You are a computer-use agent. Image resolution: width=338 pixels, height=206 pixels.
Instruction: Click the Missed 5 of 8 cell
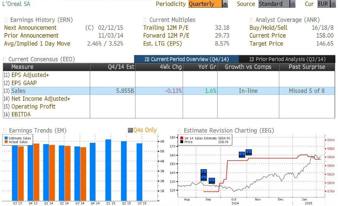(x=307, y=91)
